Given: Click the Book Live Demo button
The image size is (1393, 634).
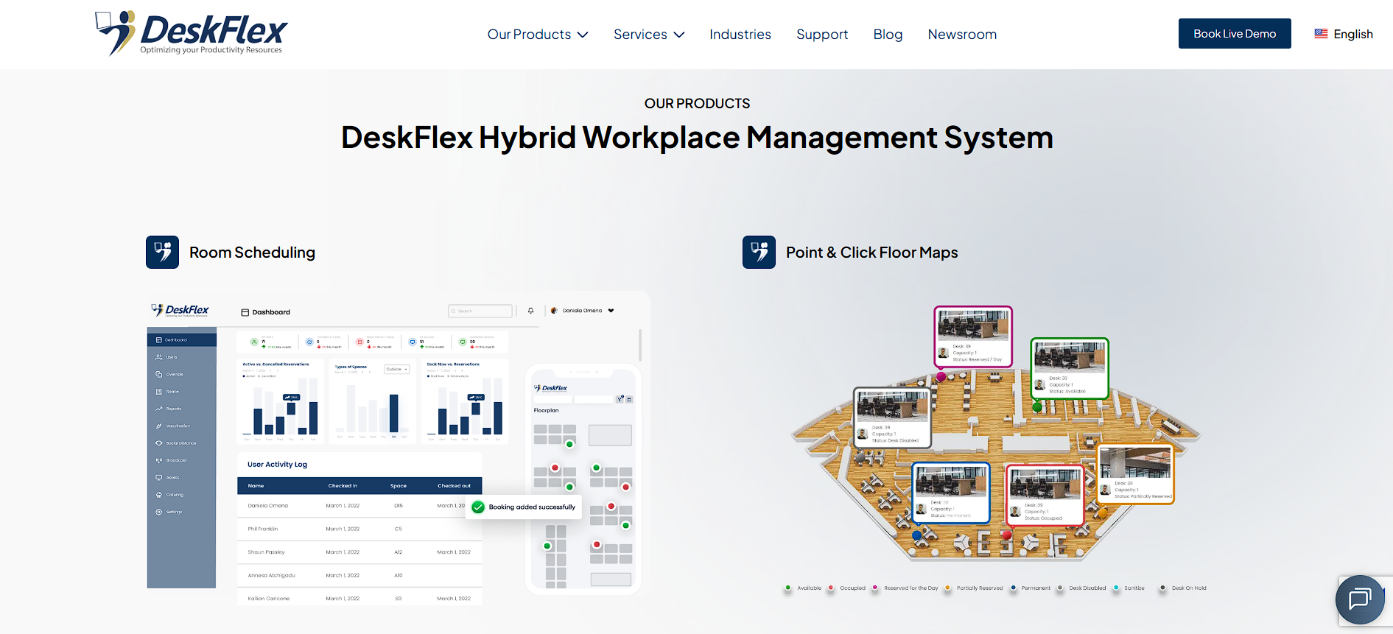Looking at the screenshot, I should 1235,34.
